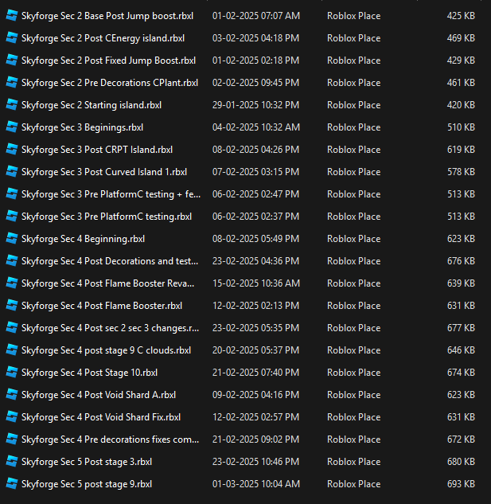Click the 510 KB size value
Viewport: 491px width, 504px height.
tap(461, 127)
